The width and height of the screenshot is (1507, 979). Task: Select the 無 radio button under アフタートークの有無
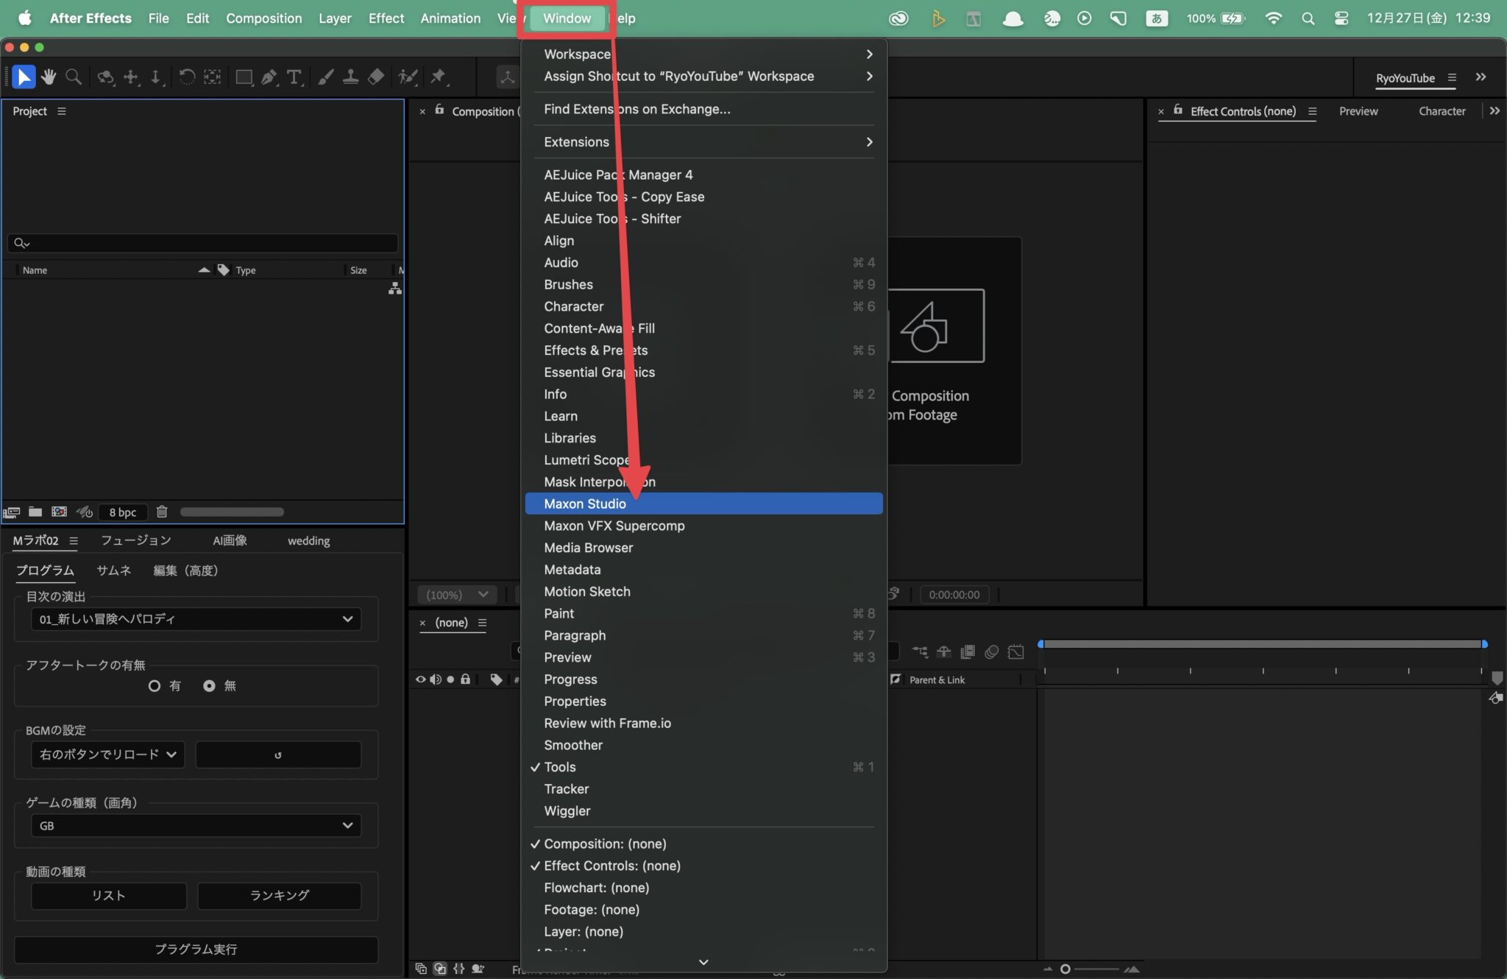click(210, 685)
